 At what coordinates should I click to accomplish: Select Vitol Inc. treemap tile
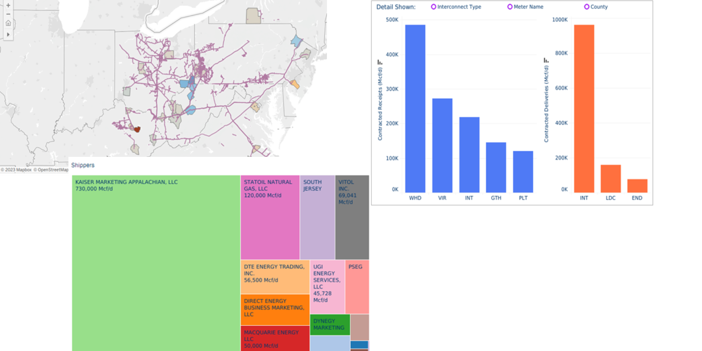[352, 217]
